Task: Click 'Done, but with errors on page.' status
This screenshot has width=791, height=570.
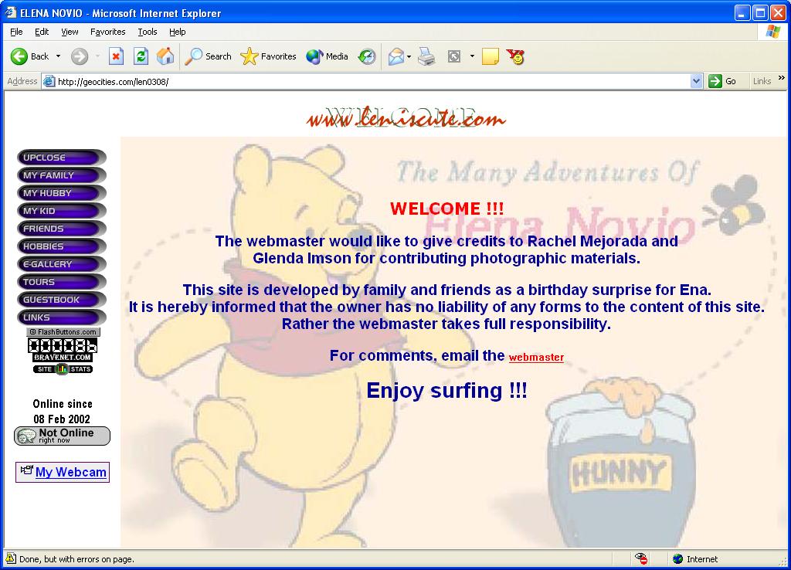Action: click(76, 559)
